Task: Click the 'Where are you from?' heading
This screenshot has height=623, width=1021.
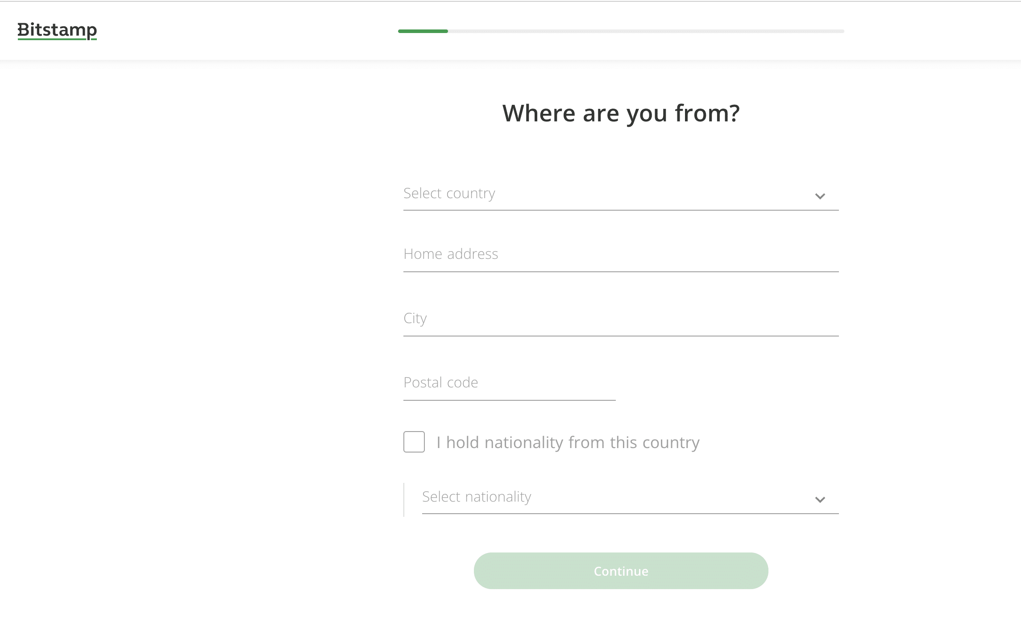Action: click(x=621, y=113)
